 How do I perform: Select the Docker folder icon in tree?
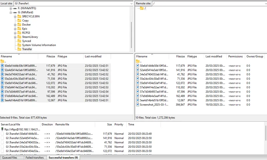tap(19, 24)
